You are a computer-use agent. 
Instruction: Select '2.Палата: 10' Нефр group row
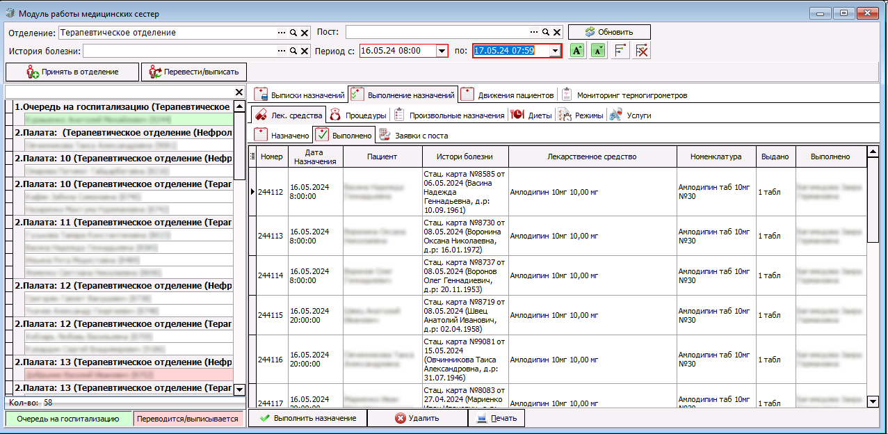tap(122, 159)
